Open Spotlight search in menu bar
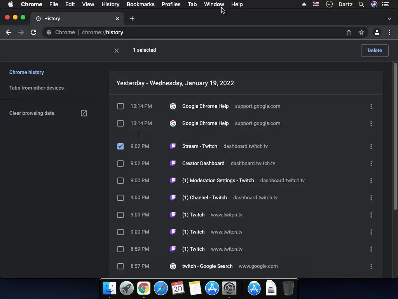Image resolution: width=398 pixels, height=299 pixels. pos(361,4)
